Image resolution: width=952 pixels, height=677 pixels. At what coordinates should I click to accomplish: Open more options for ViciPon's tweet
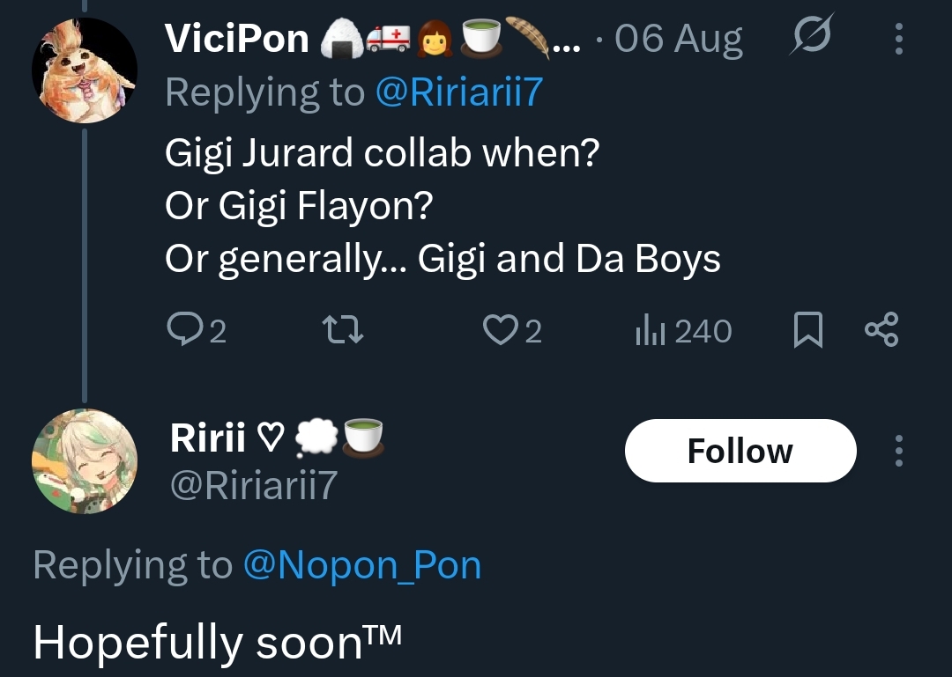click(898, 39)
